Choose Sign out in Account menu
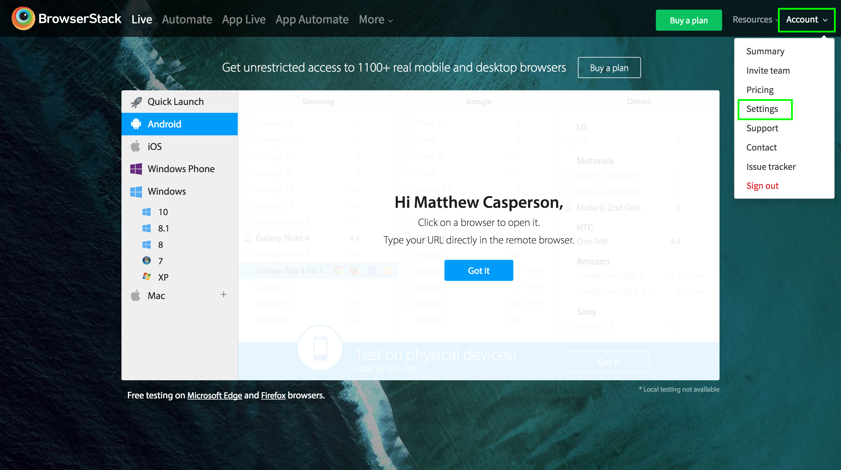Image resolution: width=841 pixels, height=470 pixels. pos(762,186)
